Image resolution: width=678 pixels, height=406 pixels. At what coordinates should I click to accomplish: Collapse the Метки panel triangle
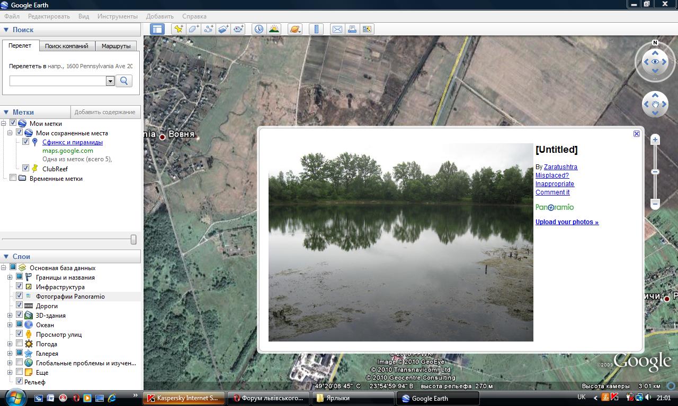pyautogui.click(x=6, y=112)
